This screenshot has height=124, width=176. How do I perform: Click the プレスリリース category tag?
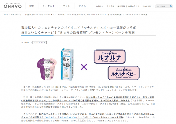click(x=40, y=43)
